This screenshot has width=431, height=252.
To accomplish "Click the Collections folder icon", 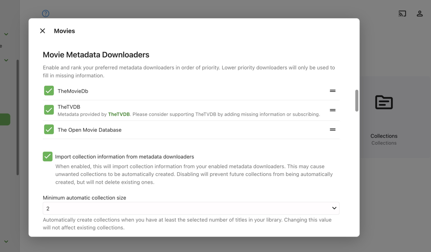I will 384,103.
